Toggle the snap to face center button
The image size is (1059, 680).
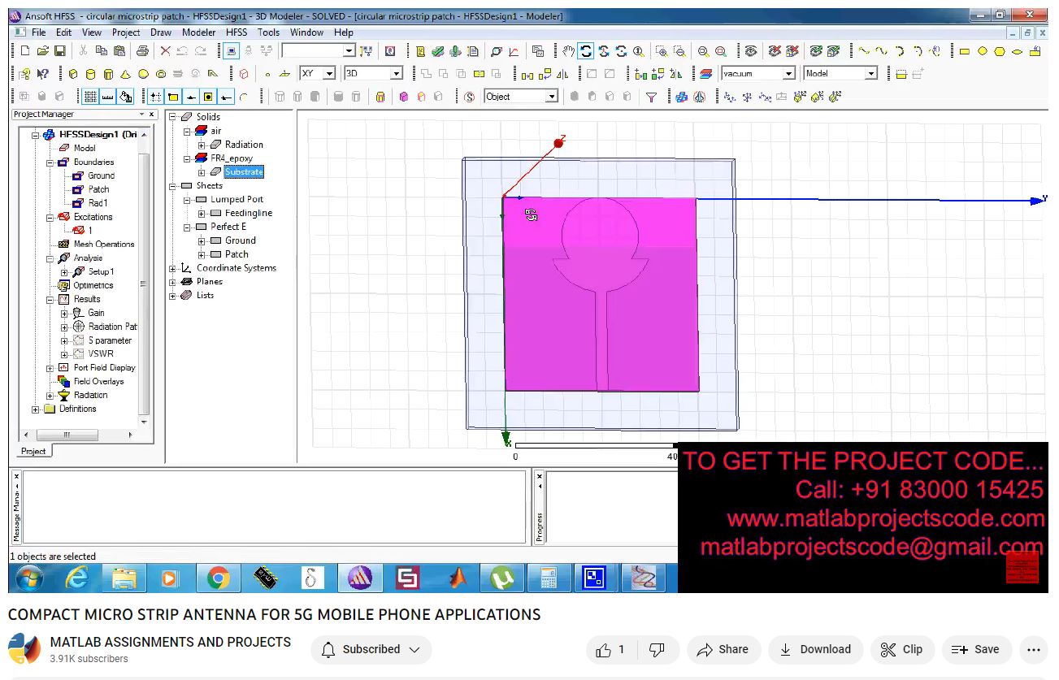[x=208, y=97]
